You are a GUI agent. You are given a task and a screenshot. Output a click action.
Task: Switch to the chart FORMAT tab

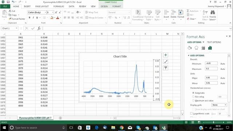[116, 7]
